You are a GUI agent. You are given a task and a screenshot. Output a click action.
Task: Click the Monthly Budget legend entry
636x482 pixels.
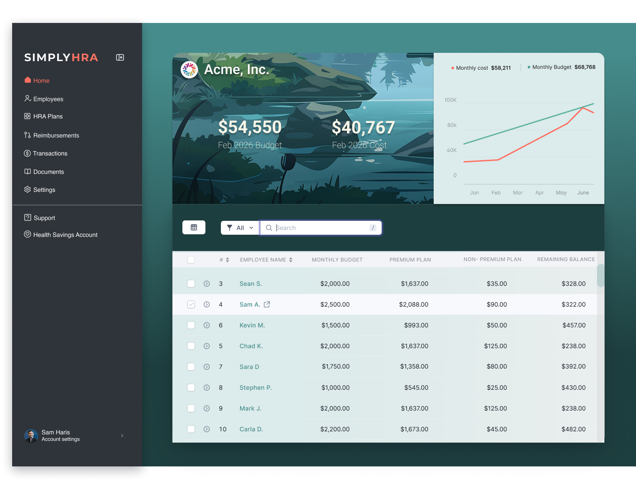561,67
